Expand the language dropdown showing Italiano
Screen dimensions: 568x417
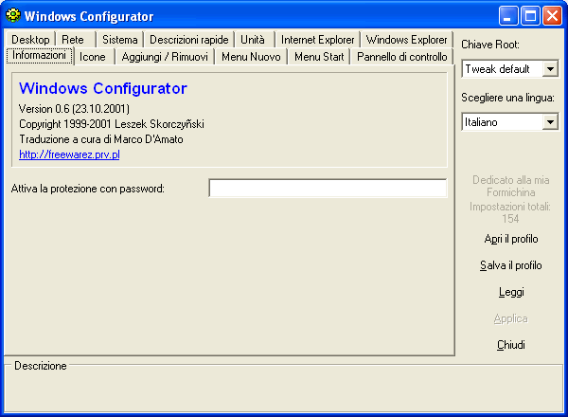click(550, 122)
